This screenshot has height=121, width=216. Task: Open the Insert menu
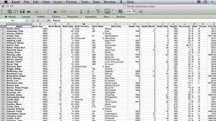(x=58, y=2)
